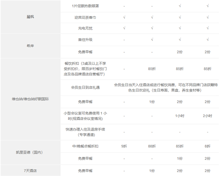The image size is (219, 176).
Task: Click the 8折 discount value
Action: coord(207,146)
